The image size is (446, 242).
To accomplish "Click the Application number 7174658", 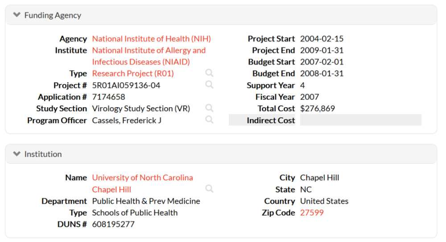I will 108,97.
